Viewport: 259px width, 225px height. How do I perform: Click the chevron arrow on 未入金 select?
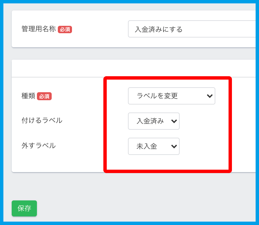tap(174, 146)
